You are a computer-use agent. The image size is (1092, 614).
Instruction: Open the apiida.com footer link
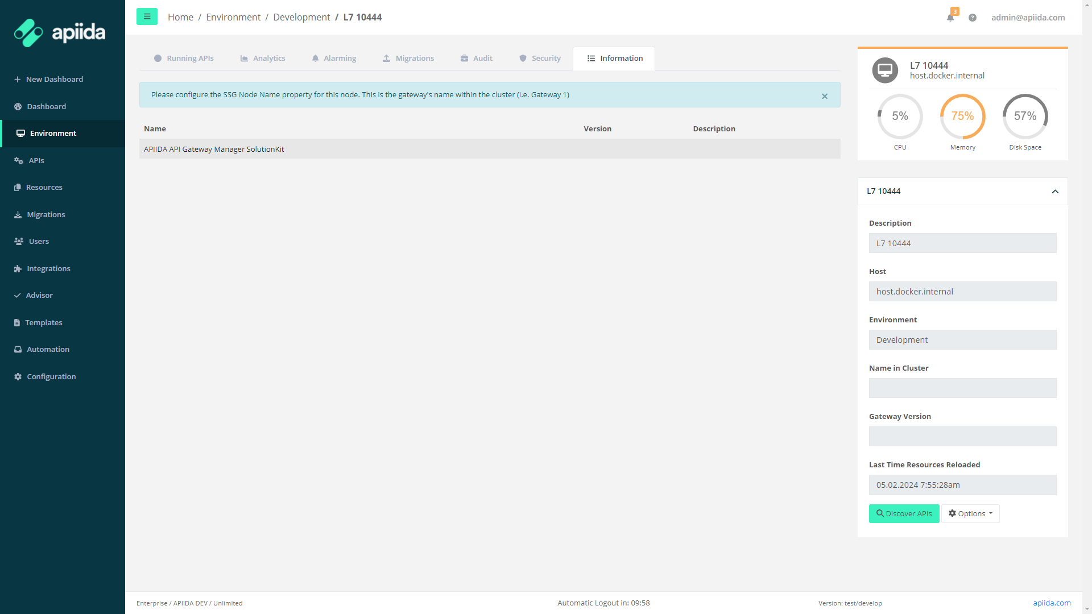click(1052, 603)
